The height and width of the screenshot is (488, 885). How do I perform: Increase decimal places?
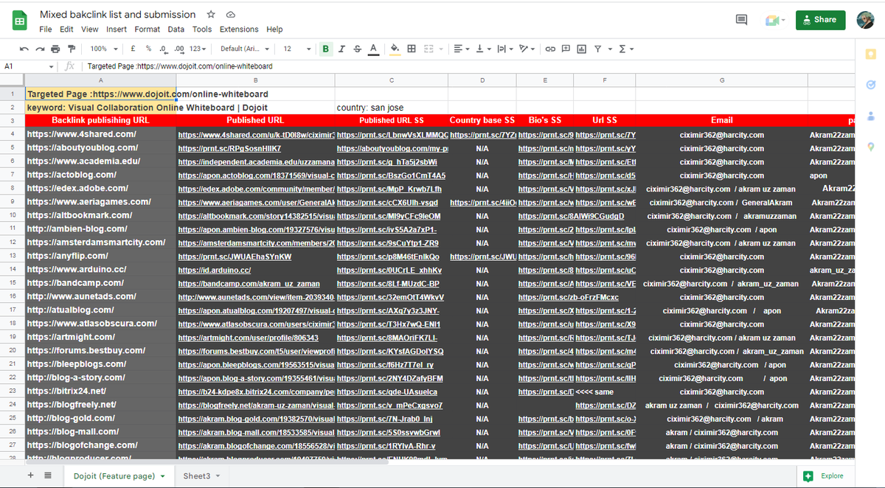point(179,49)
